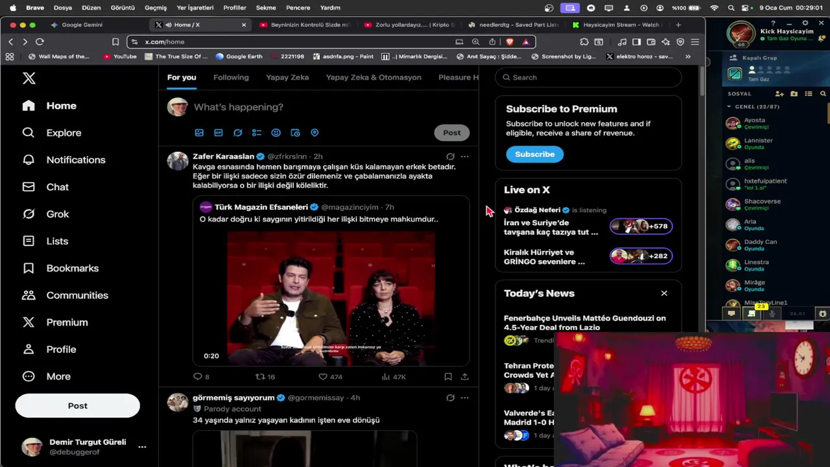This screenshot has height=467, width=830.
Task: Select the For you tab
Action: coord(182,77)
